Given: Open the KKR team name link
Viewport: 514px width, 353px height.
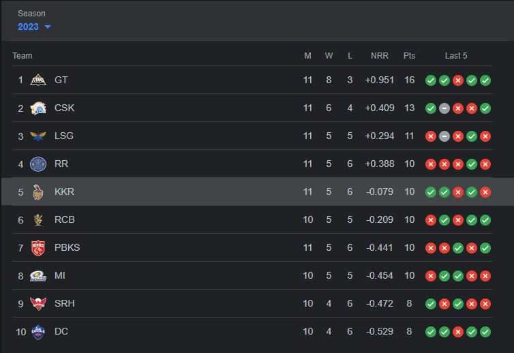Looking at the screenshot, I should [64, 191].
